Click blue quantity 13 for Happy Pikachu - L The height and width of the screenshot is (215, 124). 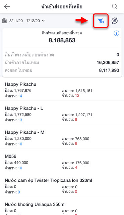point(20,120)
